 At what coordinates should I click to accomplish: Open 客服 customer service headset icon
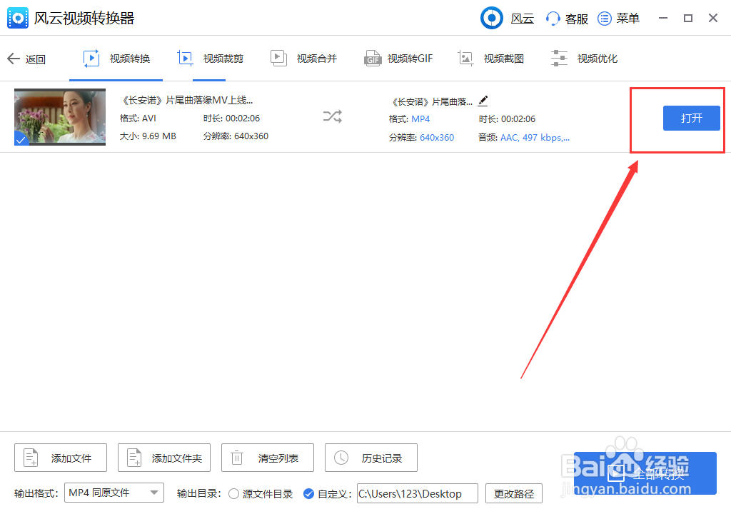[x=553, y=19]
